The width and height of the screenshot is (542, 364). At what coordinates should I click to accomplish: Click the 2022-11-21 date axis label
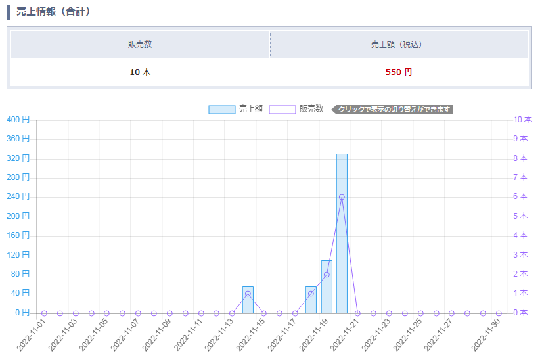[344, 335]
